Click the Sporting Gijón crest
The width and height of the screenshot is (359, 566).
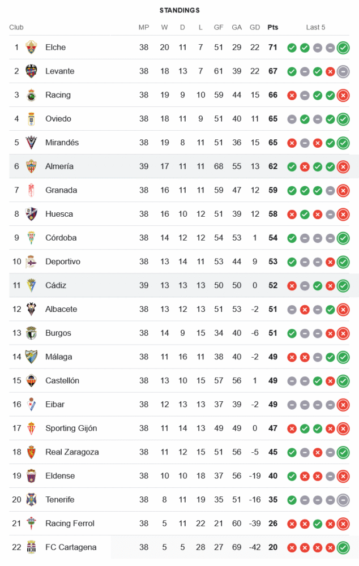click(32, 428)
